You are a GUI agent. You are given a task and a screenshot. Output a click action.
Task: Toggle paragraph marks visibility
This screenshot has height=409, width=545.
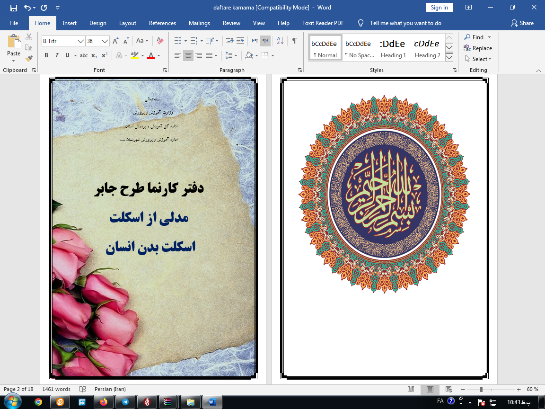click(x=295, y=41)
